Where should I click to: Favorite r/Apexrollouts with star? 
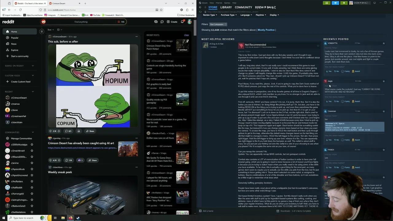pyautogui.click(x=32, y=169)
